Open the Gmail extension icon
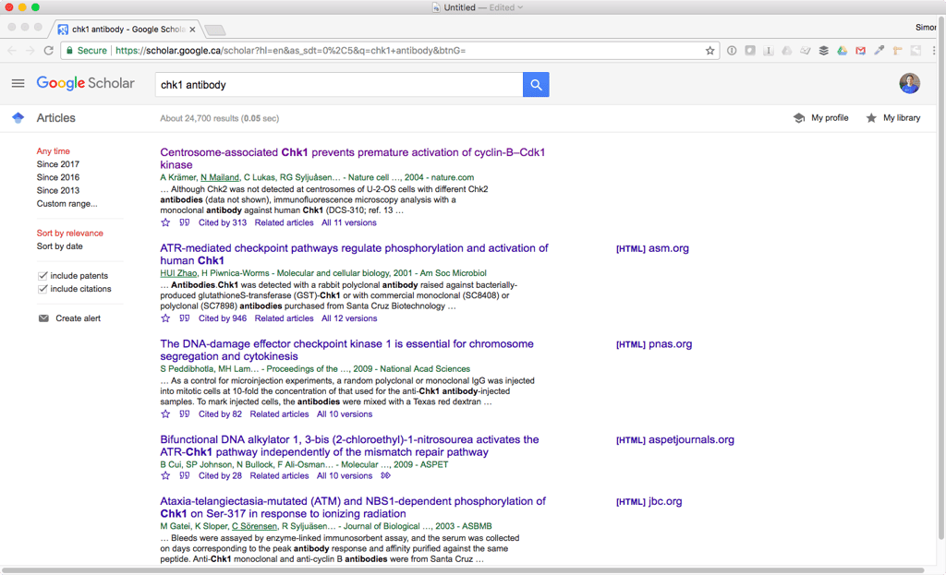This screenshot has height=575, width=946. point(860,51)
